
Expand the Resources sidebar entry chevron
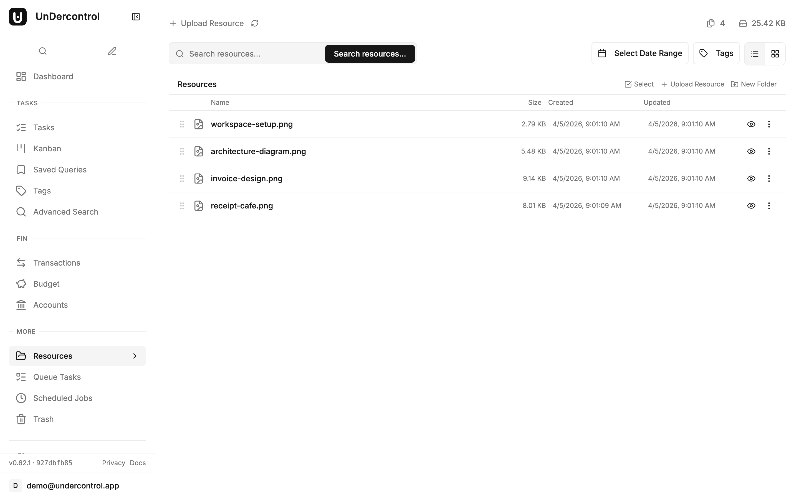coord(135,356)
